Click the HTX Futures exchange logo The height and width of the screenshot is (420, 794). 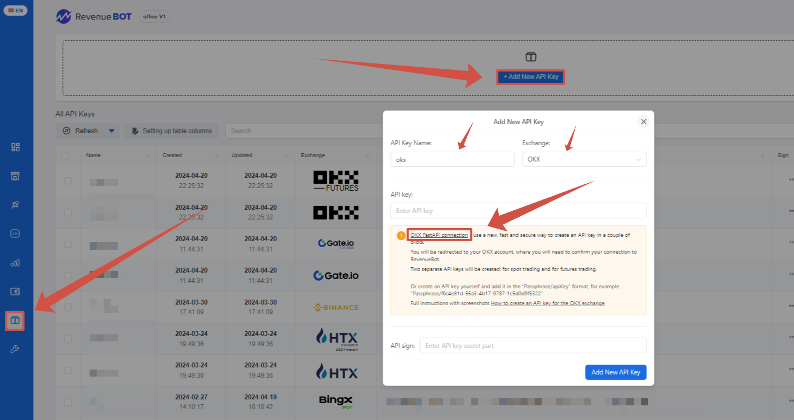(x=336, y=339)
